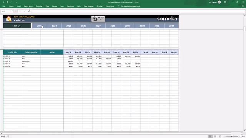Open the Review ribbon tab
The width and height of the screenshot is (246, 138).
pyautogui.click(x=55, y=6)
